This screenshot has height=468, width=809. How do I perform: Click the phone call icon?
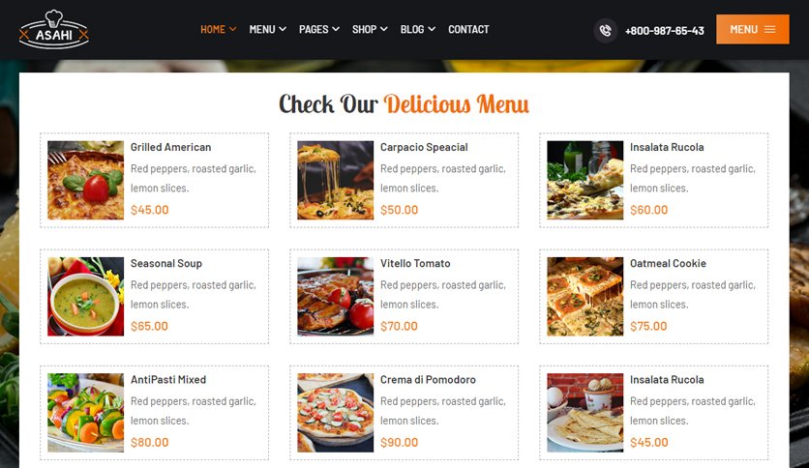coord(605,30)
